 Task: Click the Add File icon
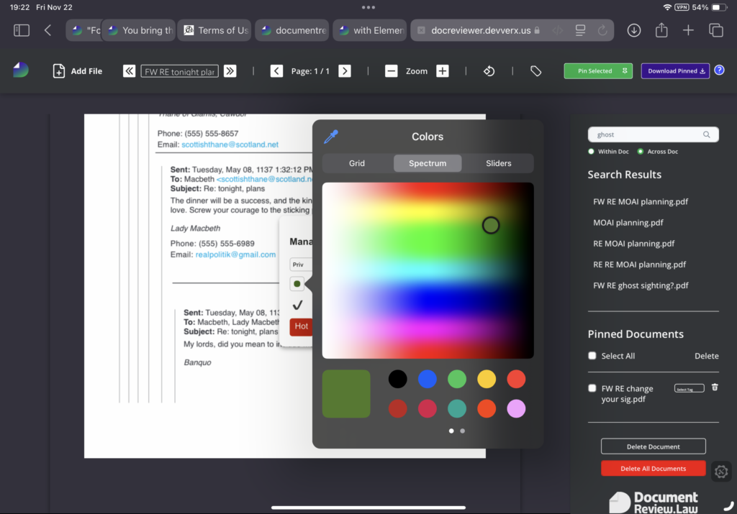click(59, 71)
